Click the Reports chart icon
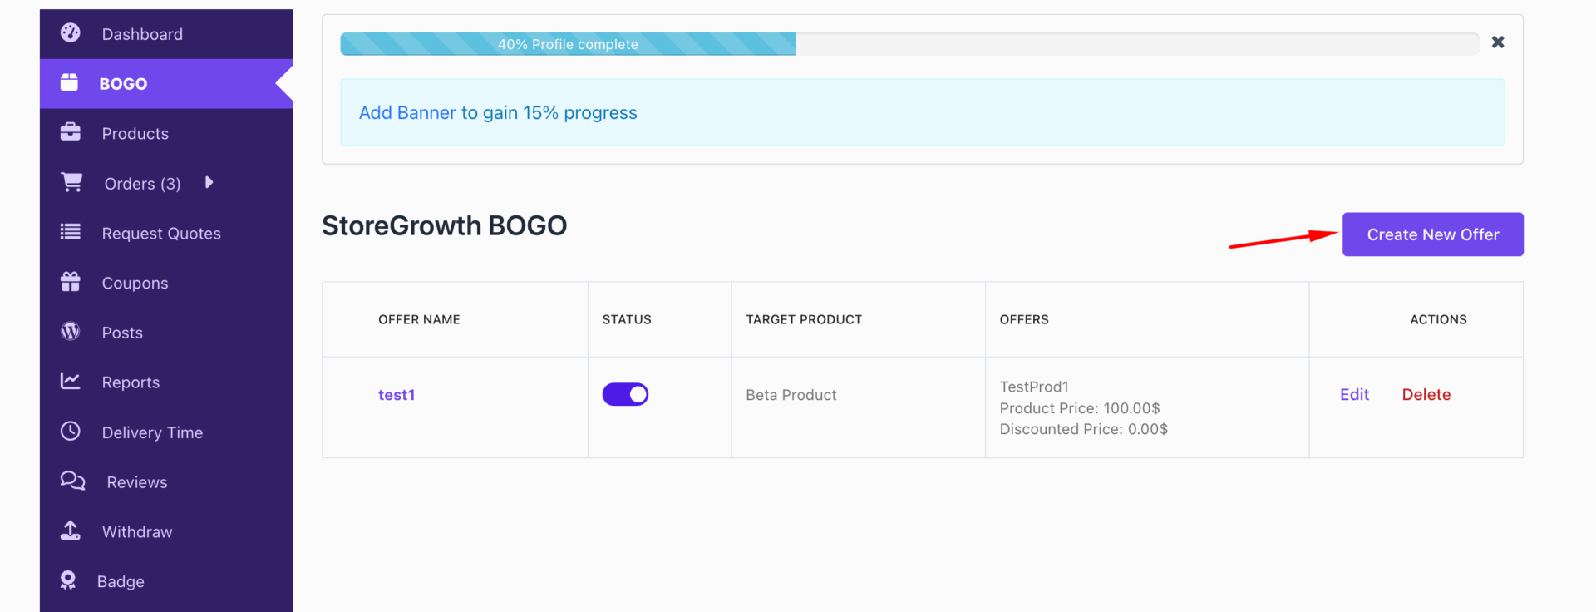Image resolution: width=1596 pixels, height=612 pixels. (71, 381)
